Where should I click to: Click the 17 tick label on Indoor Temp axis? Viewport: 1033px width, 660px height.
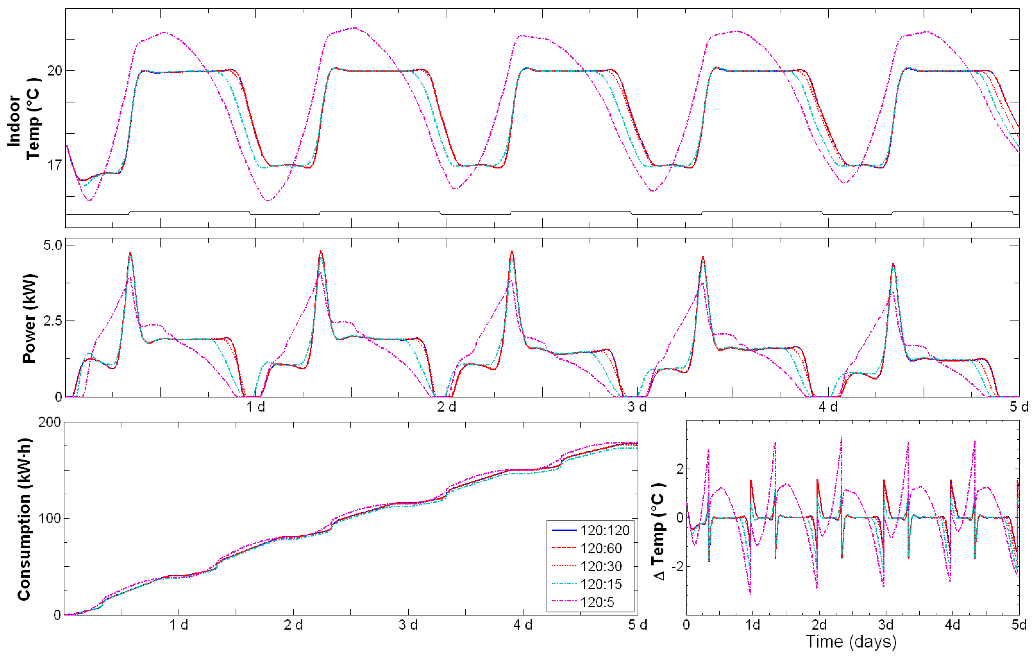(55, 165)
